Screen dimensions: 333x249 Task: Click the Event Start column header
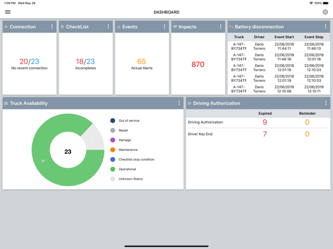284,37
